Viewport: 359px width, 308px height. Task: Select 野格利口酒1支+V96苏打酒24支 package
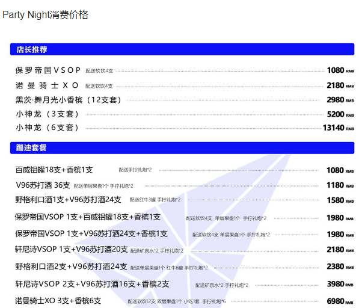[68, 200]
